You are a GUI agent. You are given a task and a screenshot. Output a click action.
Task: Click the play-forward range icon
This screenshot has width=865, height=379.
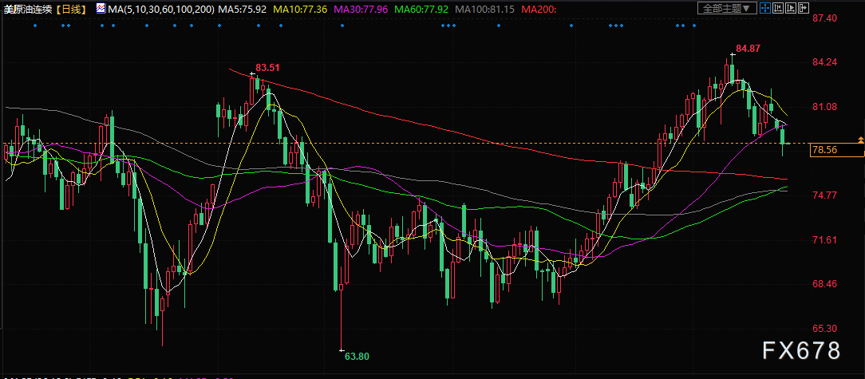click(x=791, y=8)
